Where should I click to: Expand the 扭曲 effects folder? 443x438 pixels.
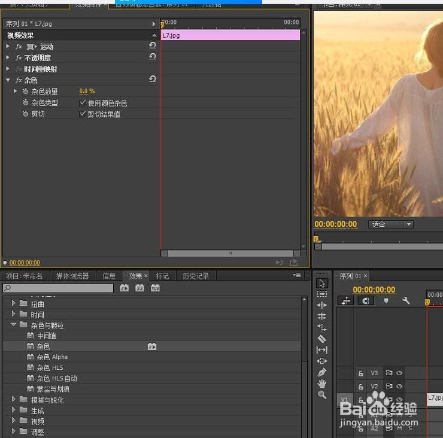pos(13,303)
